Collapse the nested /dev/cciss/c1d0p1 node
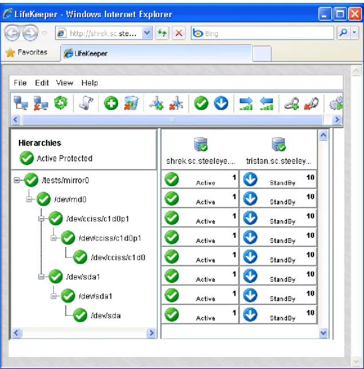364x369 pixels. click(x=53, y=238)
